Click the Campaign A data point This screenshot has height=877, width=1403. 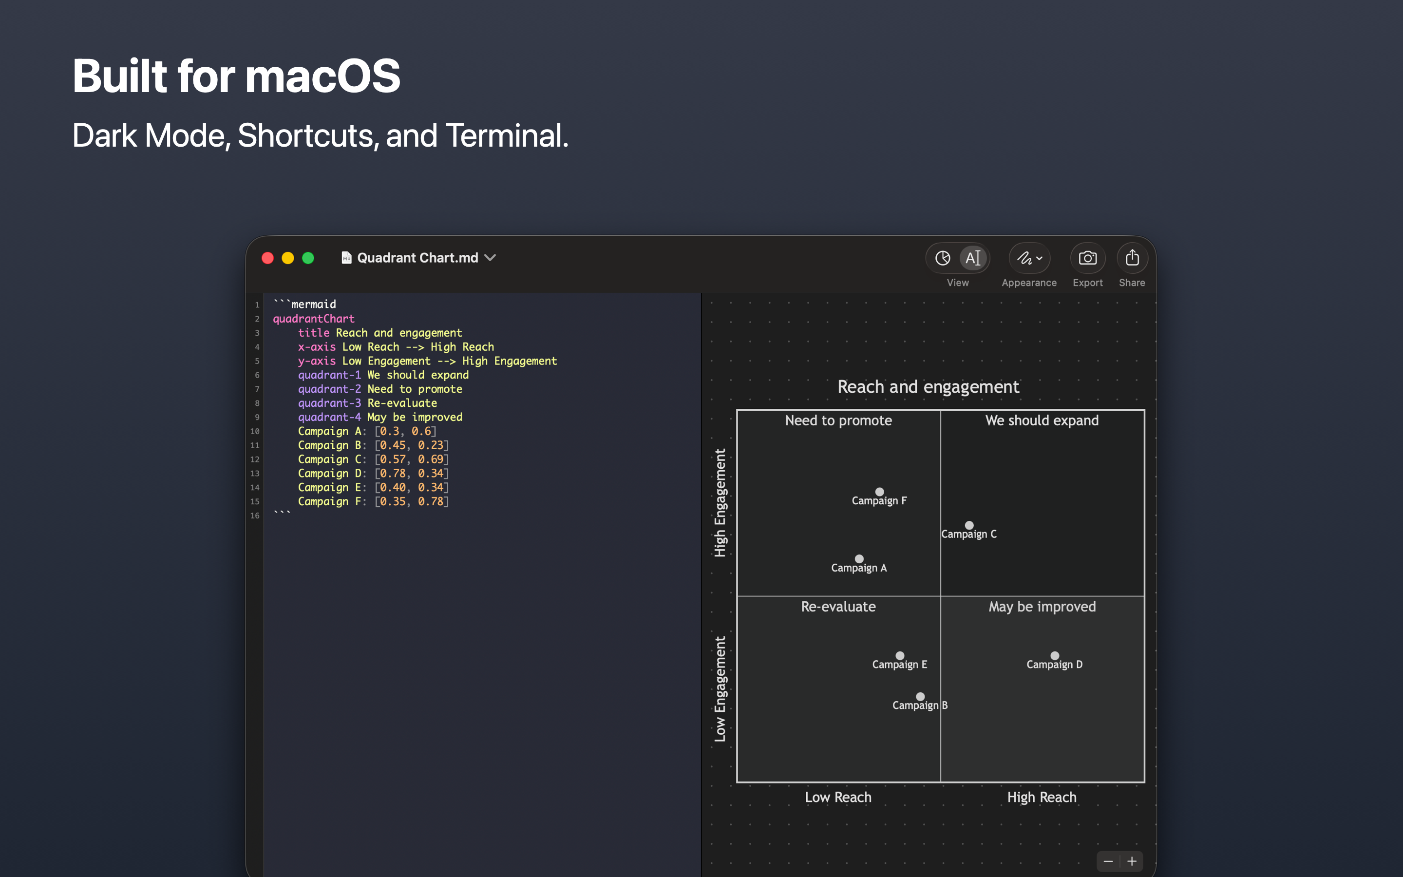859,559
